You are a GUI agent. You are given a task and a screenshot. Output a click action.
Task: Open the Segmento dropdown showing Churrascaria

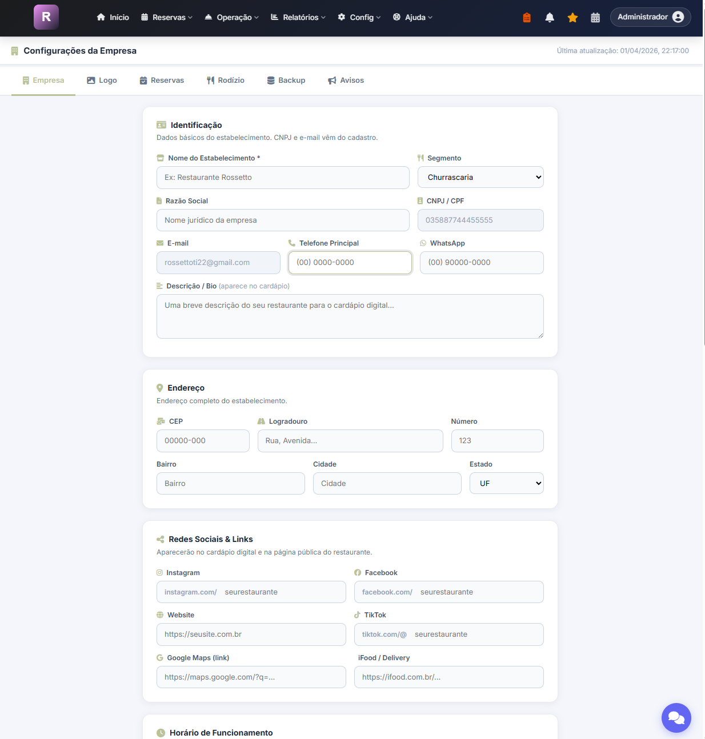(480, 177)
